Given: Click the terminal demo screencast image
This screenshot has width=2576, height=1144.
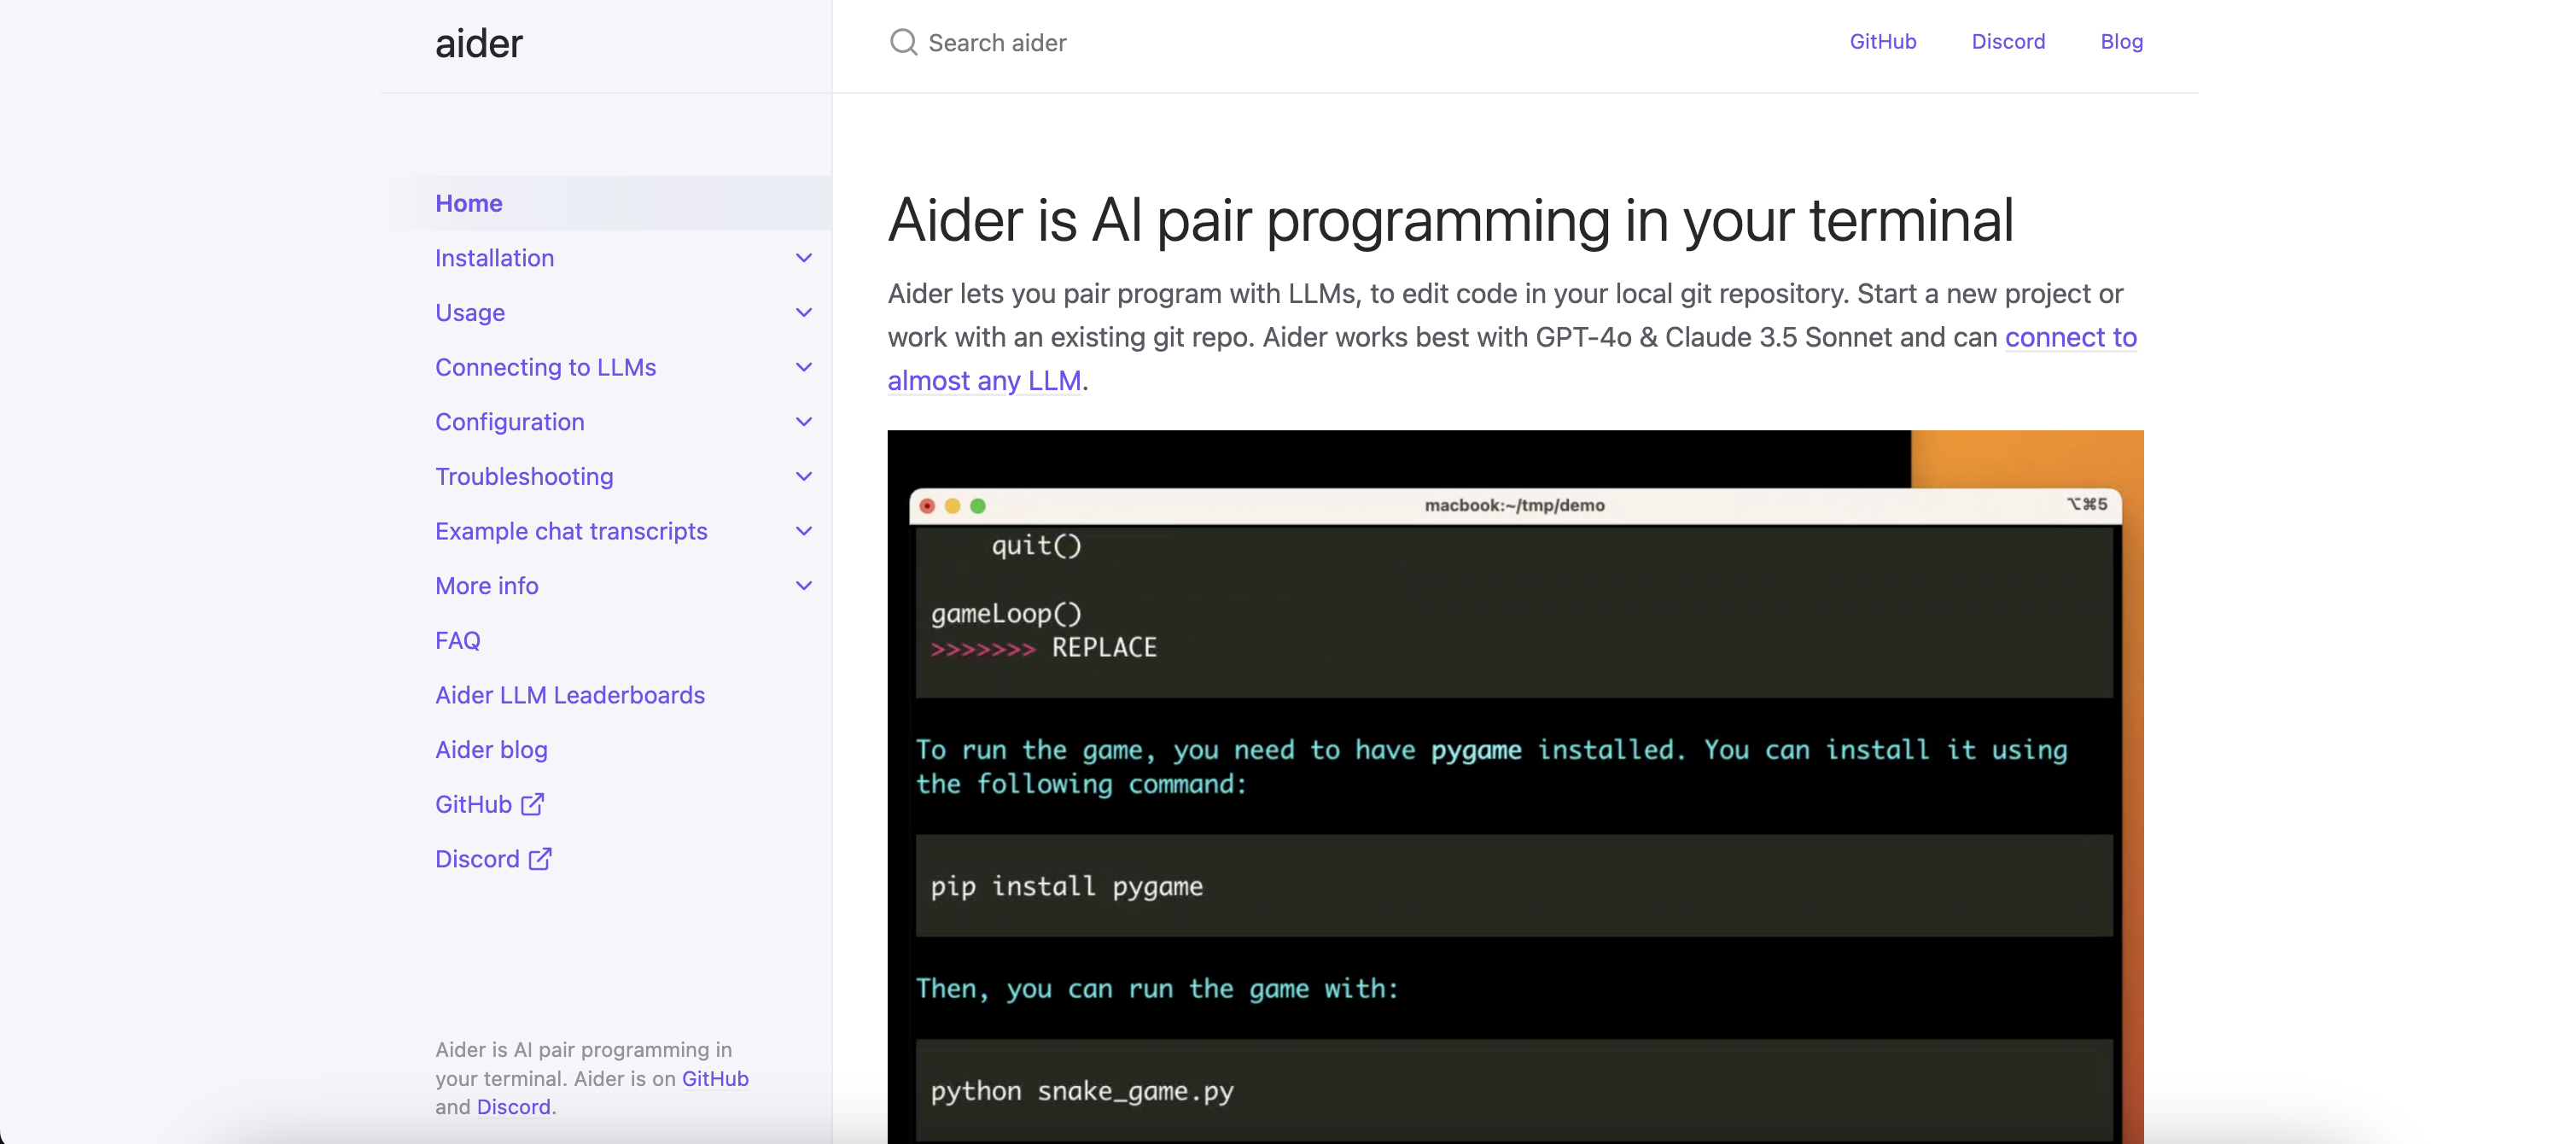Looking at the screenshot, I should coord(1515,787).
